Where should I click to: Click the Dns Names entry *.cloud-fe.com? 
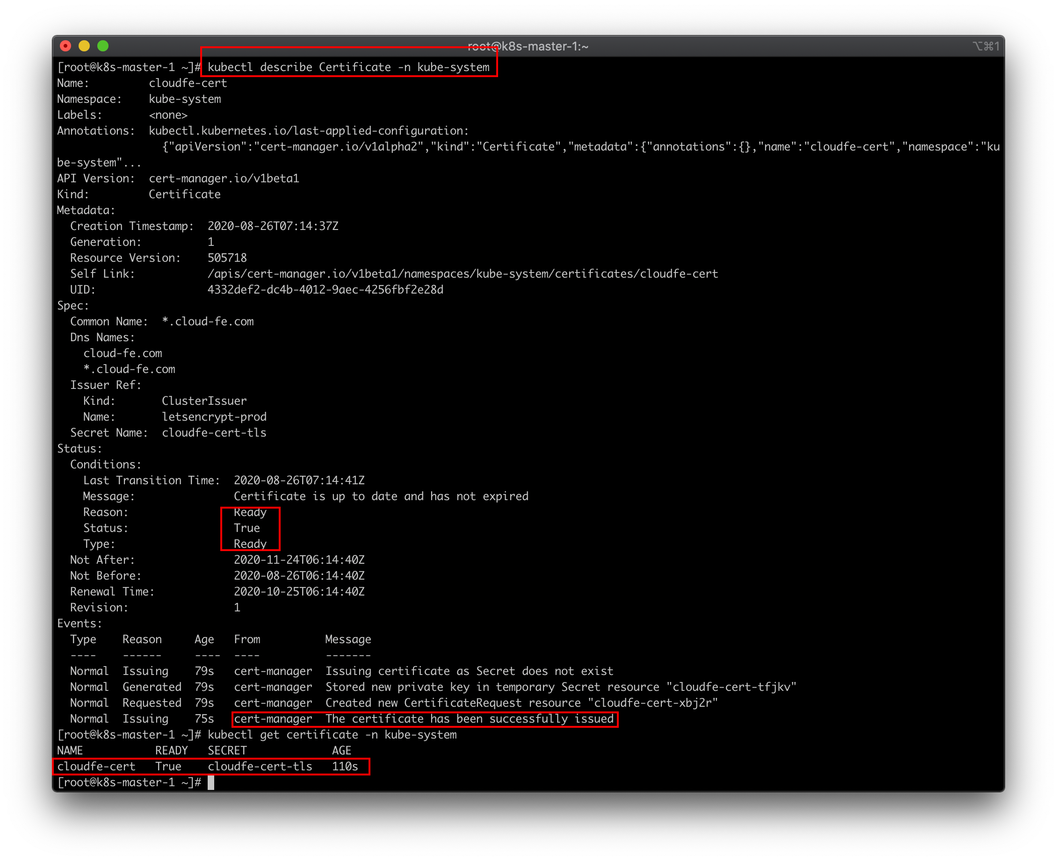[x=129, y=369]
